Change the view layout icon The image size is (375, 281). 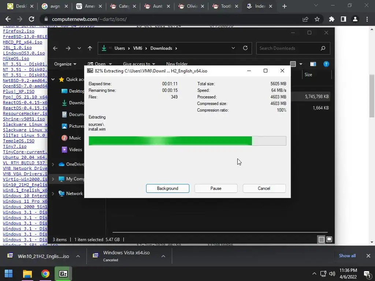coord(293,64)
